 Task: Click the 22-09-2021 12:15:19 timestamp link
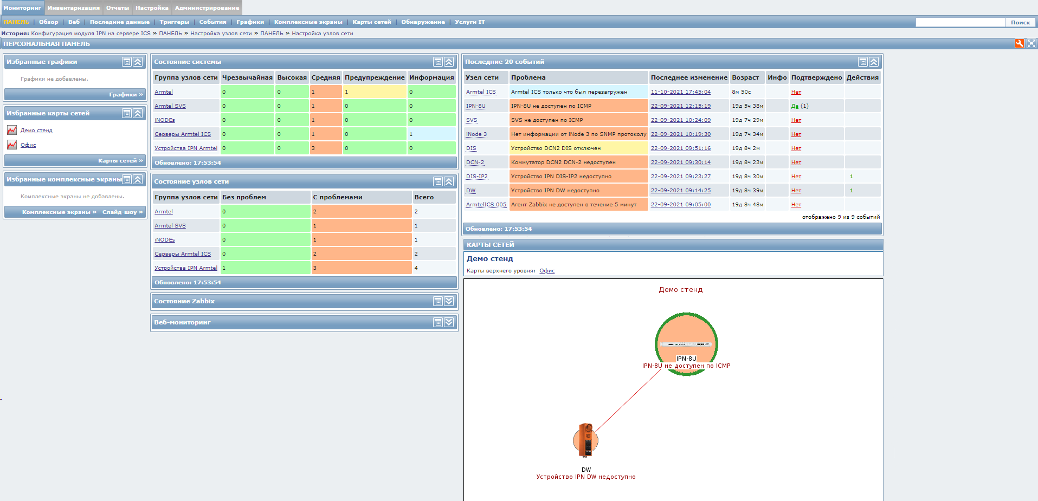point(681,106)
